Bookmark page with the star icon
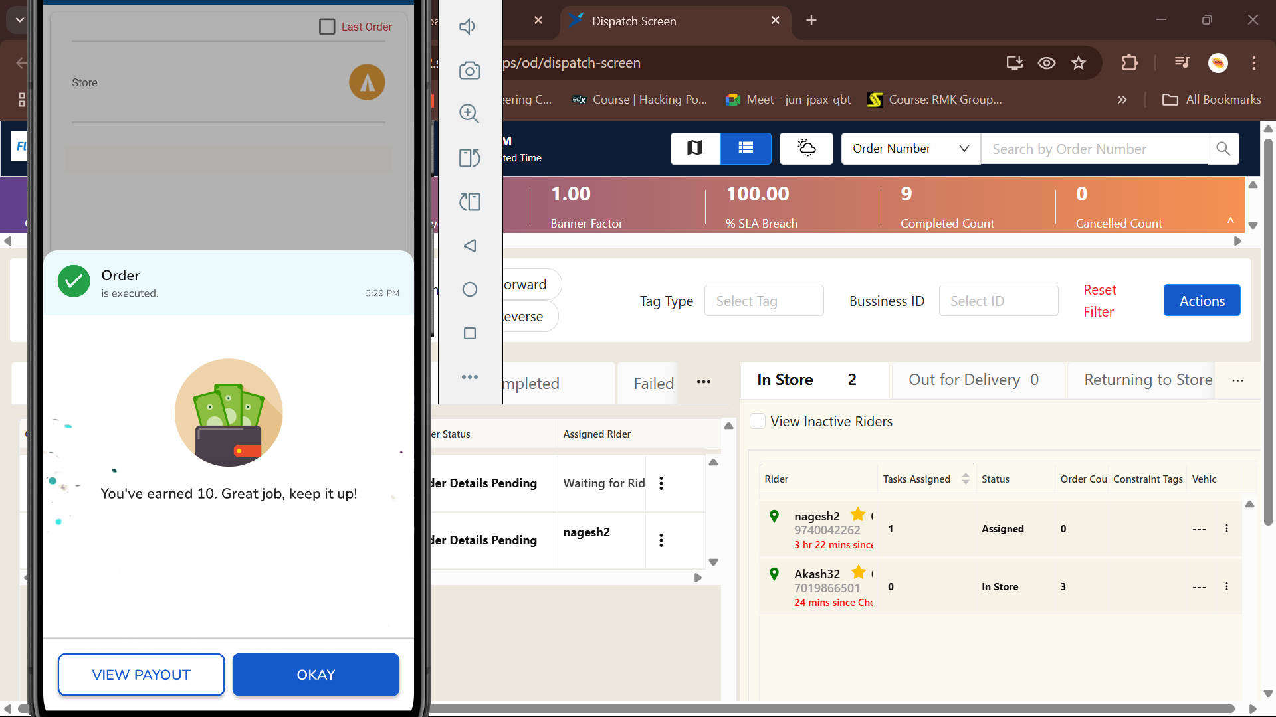 pyautogui.click(x=1078, y=63)
